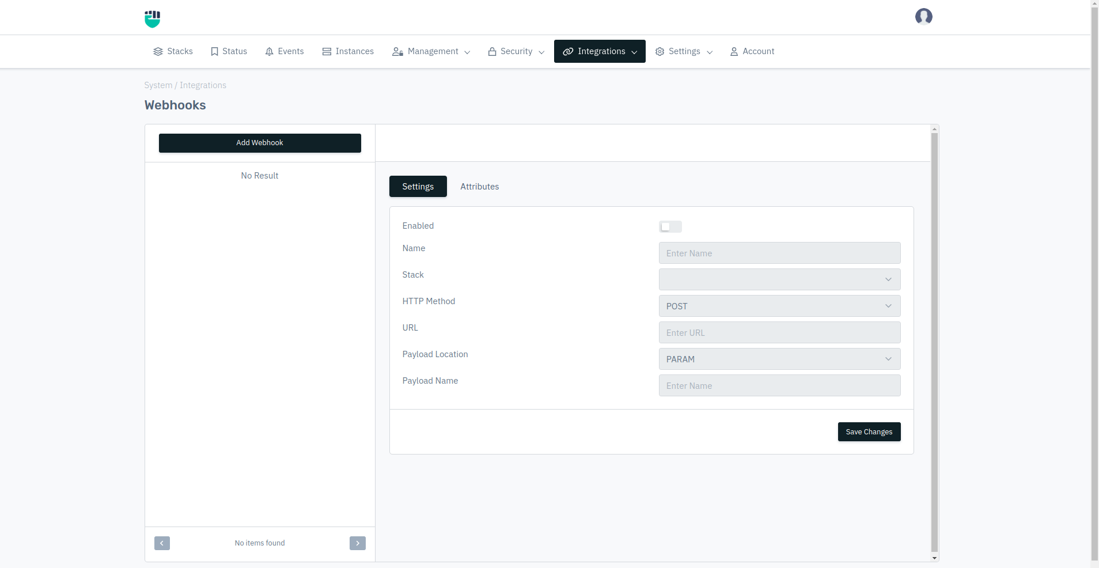
Task: Click the 'Enabled' label
Action: [418, 226]
